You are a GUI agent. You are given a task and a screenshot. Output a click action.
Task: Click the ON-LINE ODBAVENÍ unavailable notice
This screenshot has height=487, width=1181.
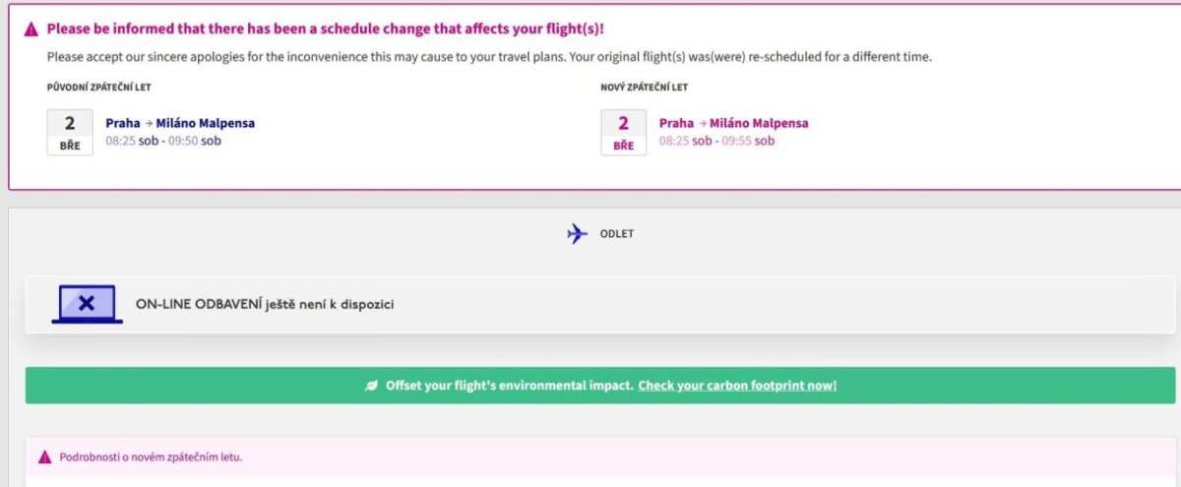click(x=265, y=304)
